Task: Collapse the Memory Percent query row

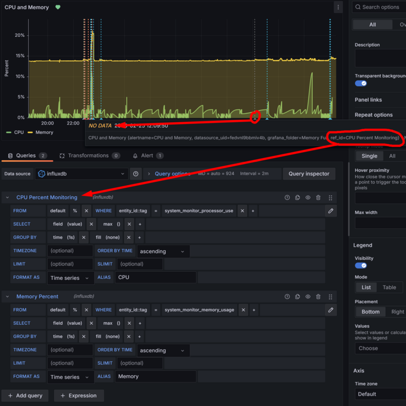Action: pyautogui.click(x=8, y=297)
